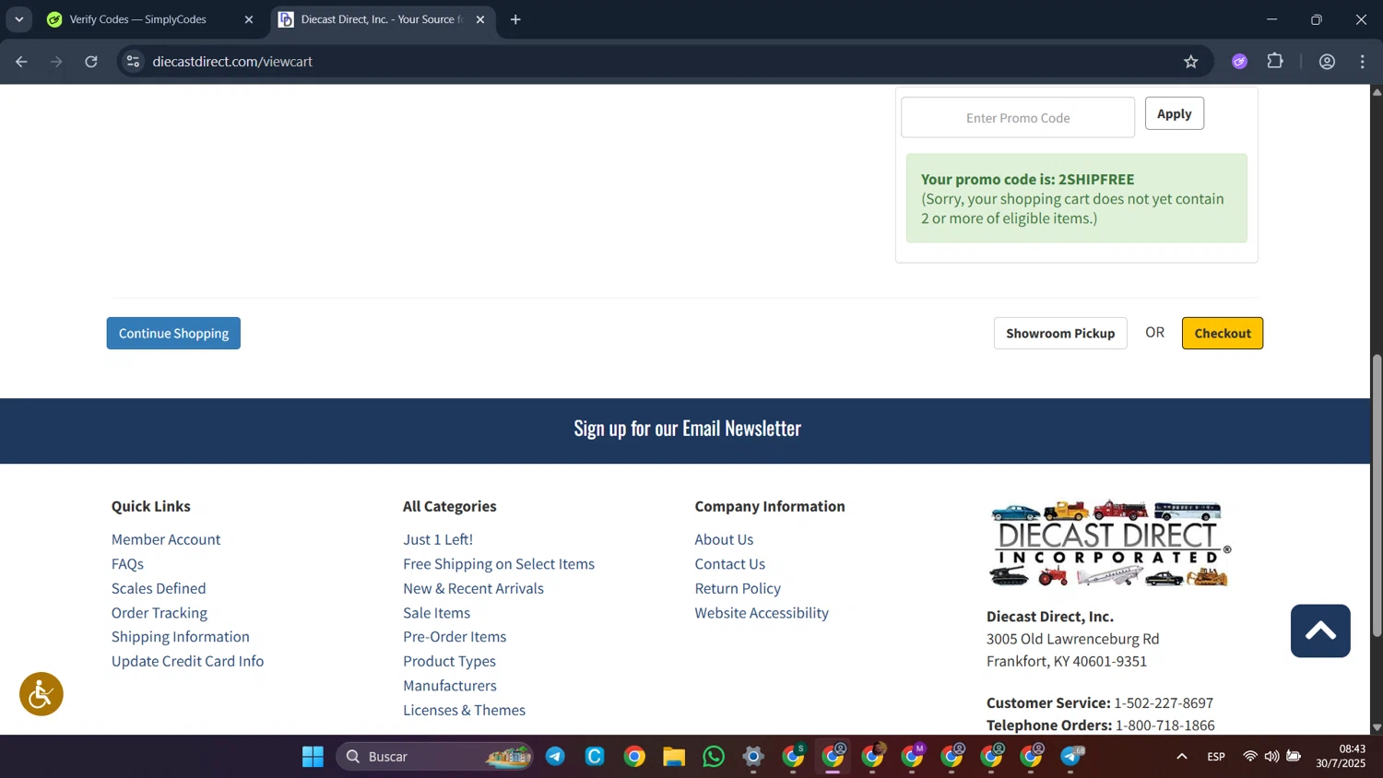Viewport: 1383px width, 778px height.
Task: Show hidden system tray icons
Action: 1181,757
